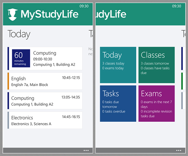The image size is (188, 156).
Task: Click the '10:45-12:15' time text
Action: pos(71,78)
